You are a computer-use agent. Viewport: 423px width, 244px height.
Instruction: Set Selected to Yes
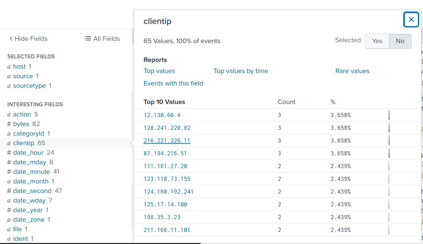pyautogui.click(x=377, y=41)
